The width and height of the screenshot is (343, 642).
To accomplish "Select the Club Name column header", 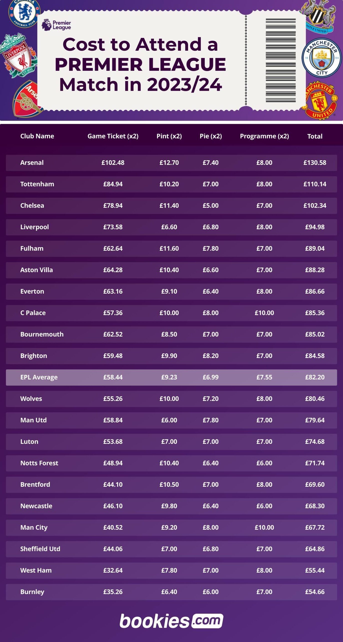I will tap(37, 136).
